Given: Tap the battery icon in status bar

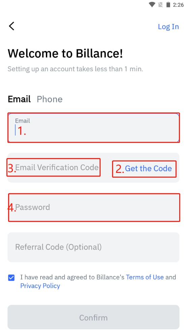Looking at the screenshot, I should tap(168, 5).
